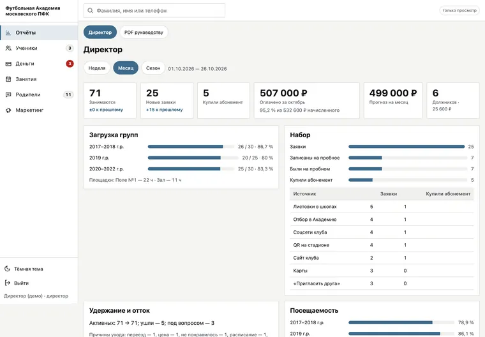Click the 6 Должников card

pos(453,100)
